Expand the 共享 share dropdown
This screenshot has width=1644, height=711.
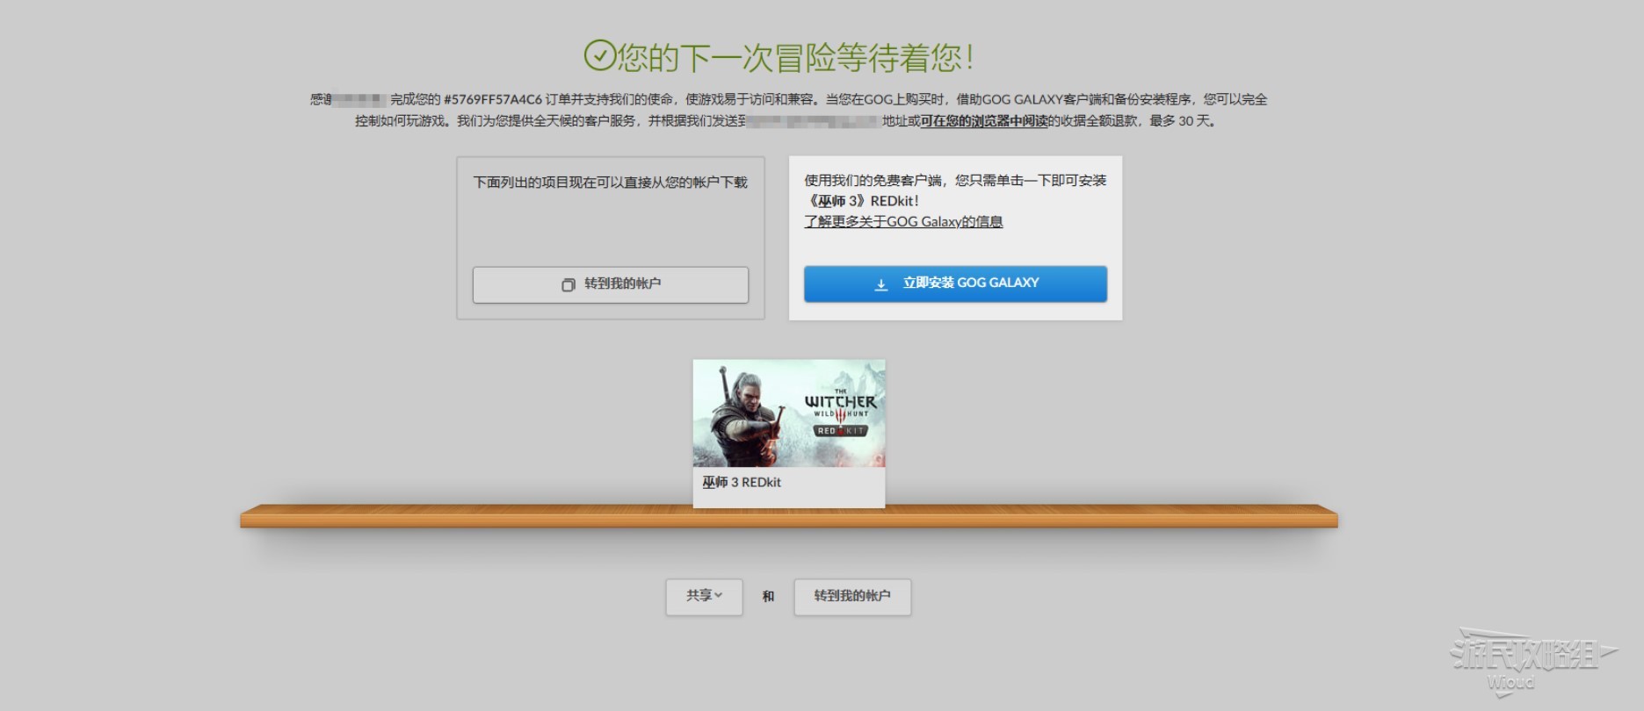pos(704,596)
